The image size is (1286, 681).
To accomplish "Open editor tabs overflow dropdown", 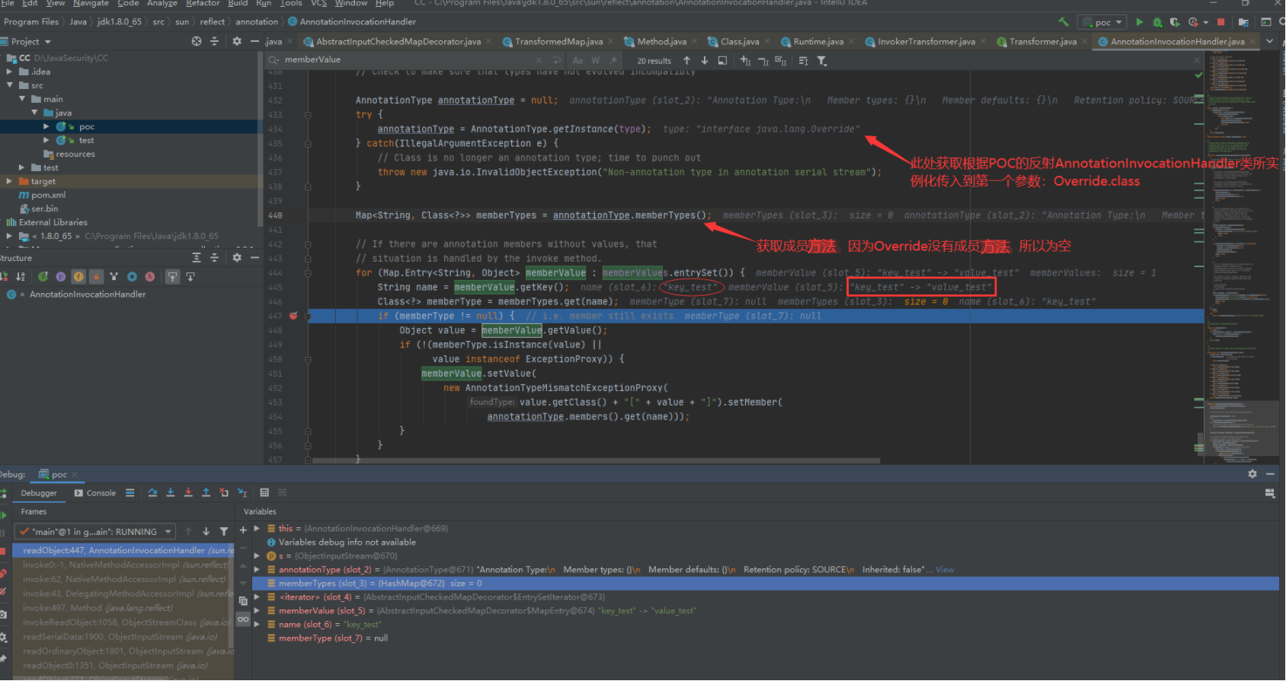I will click(1269, 41).
